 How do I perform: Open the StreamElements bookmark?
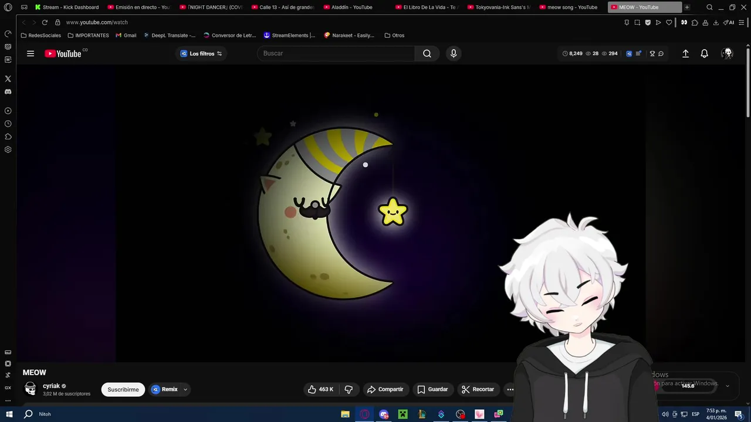click(x=289, y=35)
